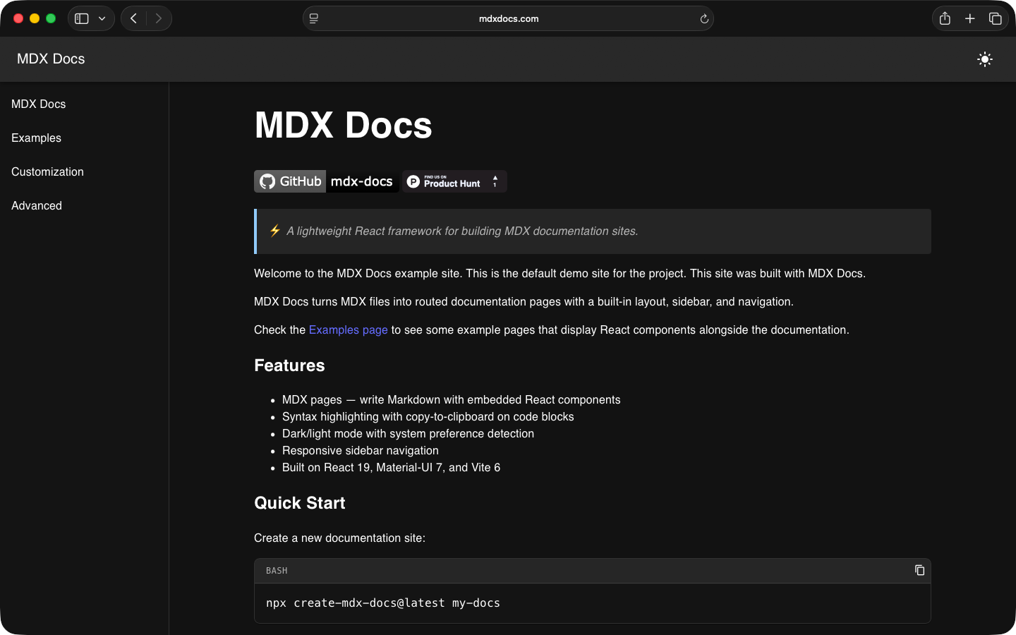The height and width of the screenshot is (635, 1016).
Task: Focus the mdxdocs.com address field
Action: click(508, 19)
